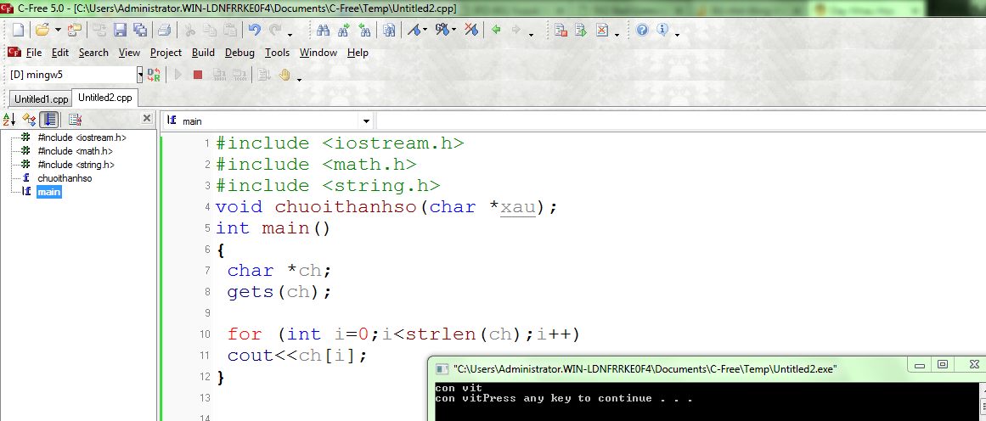Click the Save file floppy icon
Image resolution: width=986 pixels, height=421 pixels.
(120, 30)
